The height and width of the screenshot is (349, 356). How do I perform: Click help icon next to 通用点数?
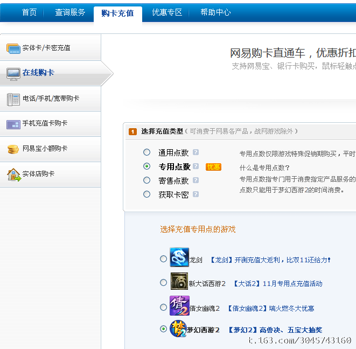click(x=196, y=152)
